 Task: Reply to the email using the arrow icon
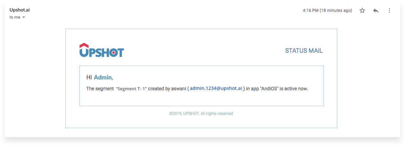pyautogui.click(x=376, y=10)
